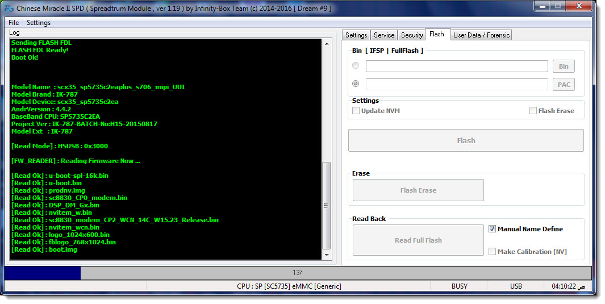Click the 04:10:22 clock in the status bar
Viewport: 605px width, 304px height.
click(568, 286)
